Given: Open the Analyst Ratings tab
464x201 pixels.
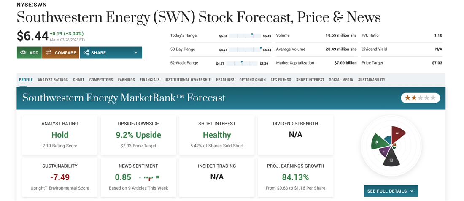Looking at the screenshot, I should click(53, 79).
